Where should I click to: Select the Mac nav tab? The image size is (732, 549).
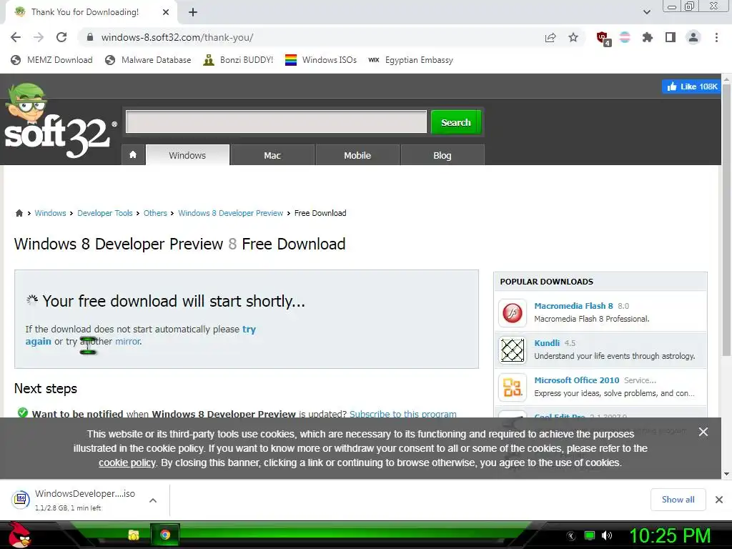tap(272, 155)
